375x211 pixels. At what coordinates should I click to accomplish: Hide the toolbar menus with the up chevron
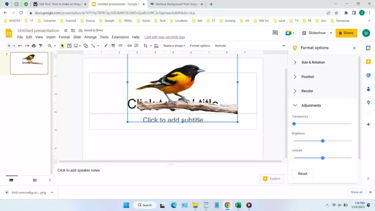tap(284, 46)
